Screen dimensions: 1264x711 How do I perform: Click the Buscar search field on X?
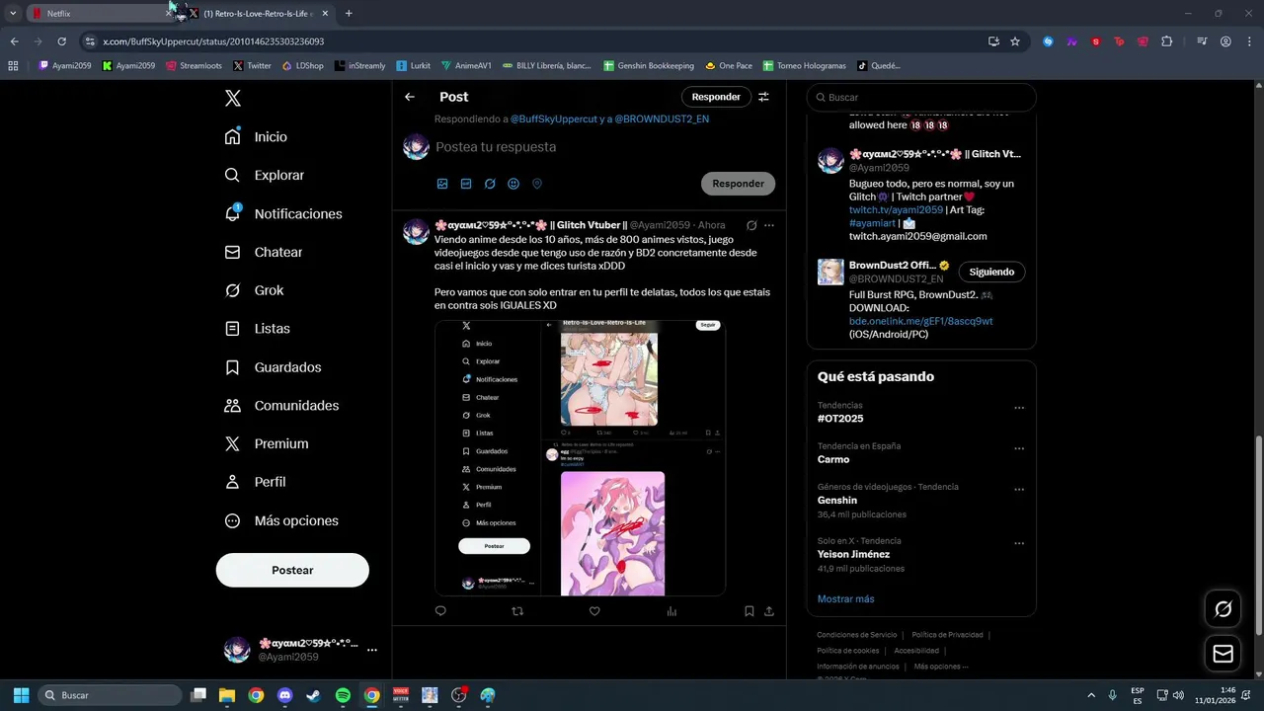tap(921, 97)
